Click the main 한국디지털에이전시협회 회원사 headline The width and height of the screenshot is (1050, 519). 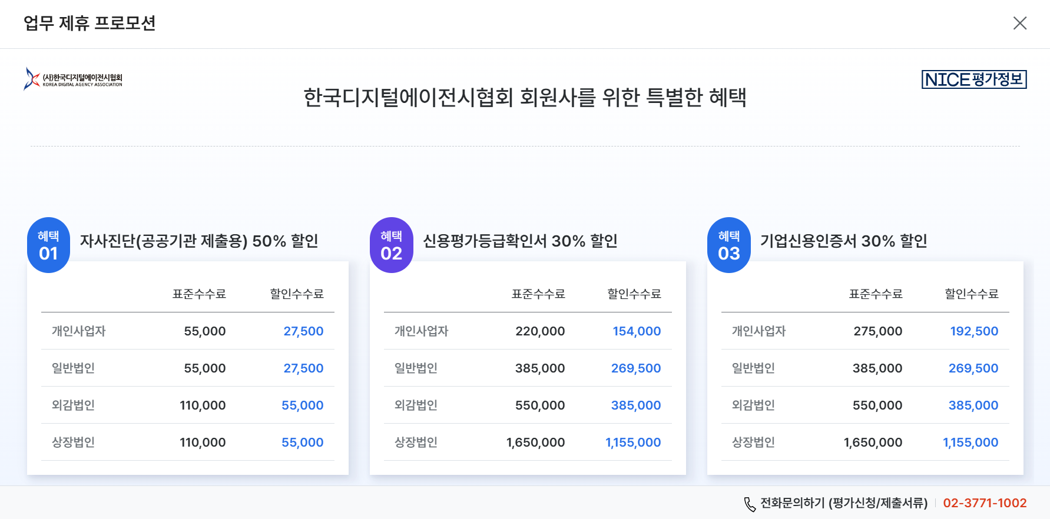pos(525,97)
